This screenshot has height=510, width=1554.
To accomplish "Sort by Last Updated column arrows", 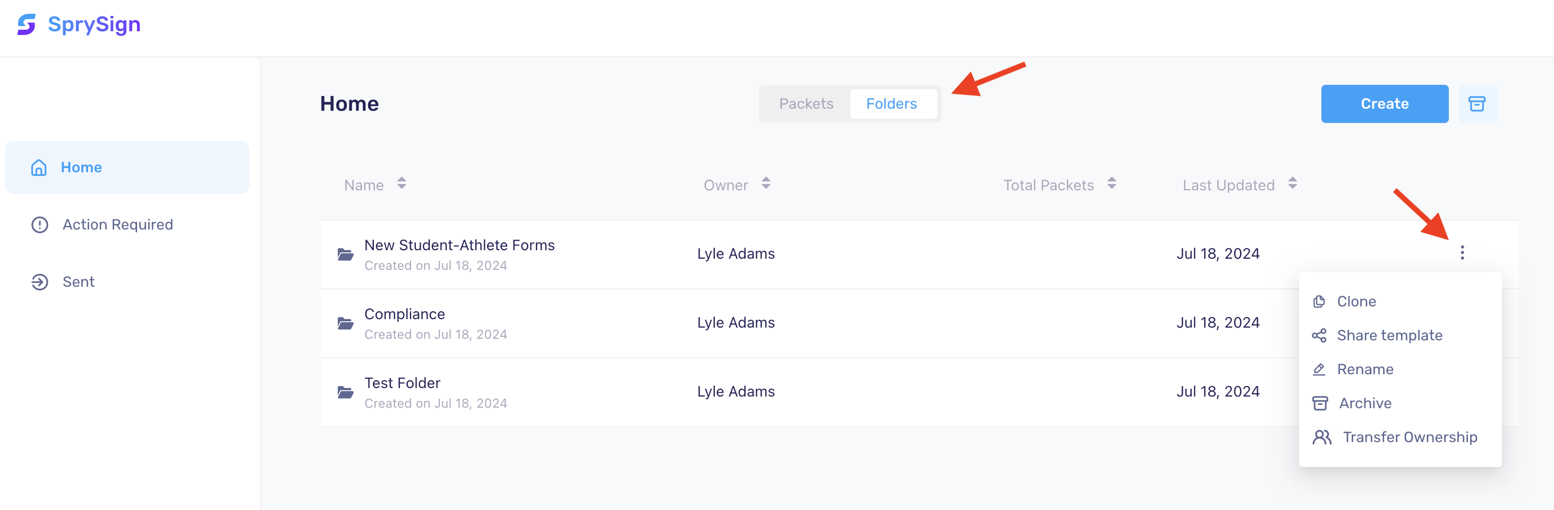I will pyautogui.click(x=1292, y=183).
